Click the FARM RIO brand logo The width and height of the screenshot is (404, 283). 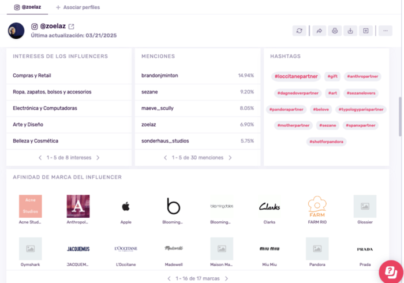[317, 206]
